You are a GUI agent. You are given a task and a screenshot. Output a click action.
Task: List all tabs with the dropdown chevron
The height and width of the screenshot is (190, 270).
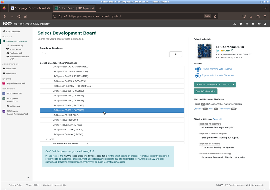tap(266, 8)
